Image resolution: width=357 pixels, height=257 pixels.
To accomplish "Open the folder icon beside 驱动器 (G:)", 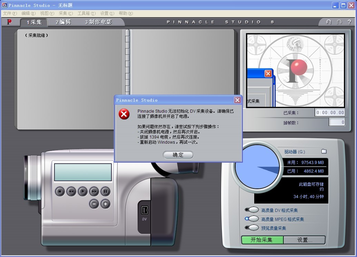I will [x=324, y=151].
